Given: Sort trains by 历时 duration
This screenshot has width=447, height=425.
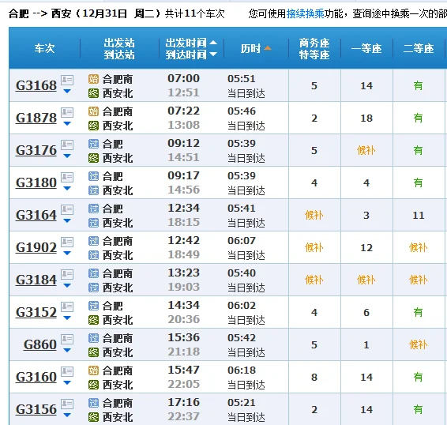Looking at the screenshot, I should pyautogui.click(x=256, y=48).
